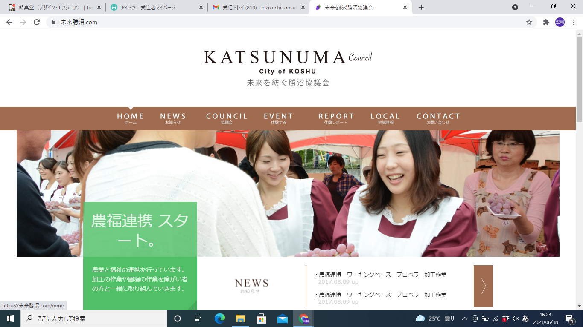Open the Chrome tab search dropdown

(515, 7)
